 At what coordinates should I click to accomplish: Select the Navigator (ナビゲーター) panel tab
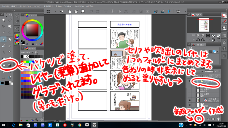click(x=197, y=15)
